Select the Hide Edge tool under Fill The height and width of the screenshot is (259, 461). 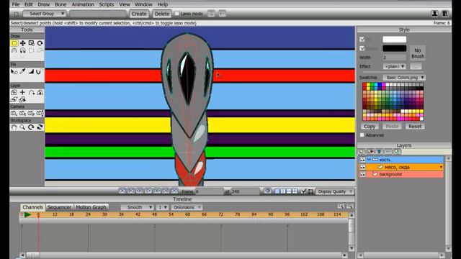[38, 71]
